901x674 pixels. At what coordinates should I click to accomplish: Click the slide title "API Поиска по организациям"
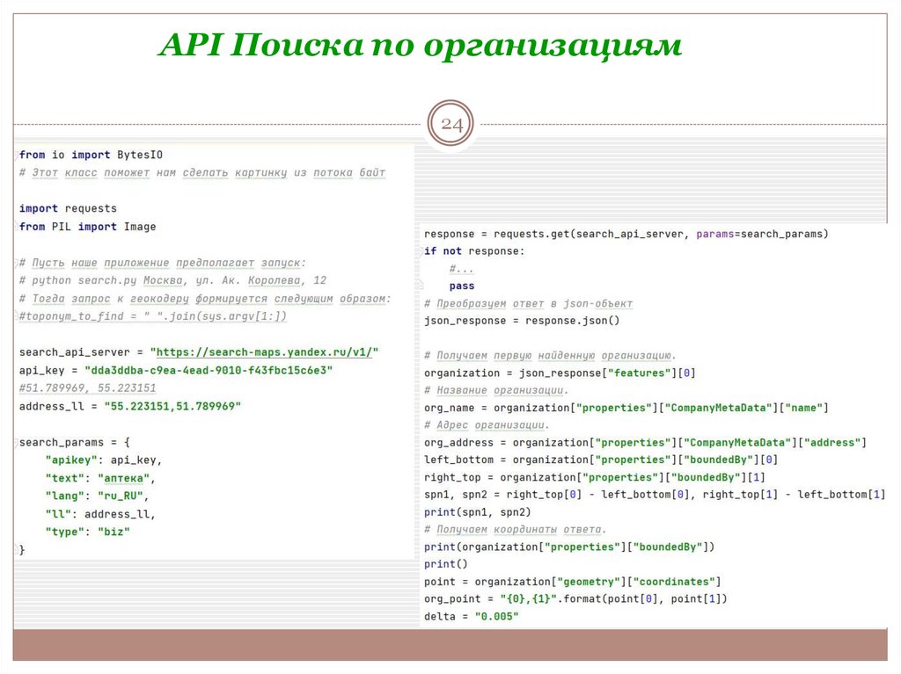coord(420,46)
